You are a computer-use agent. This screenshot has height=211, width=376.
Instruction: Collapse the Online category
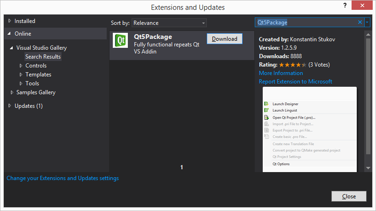tap(9, 33)
